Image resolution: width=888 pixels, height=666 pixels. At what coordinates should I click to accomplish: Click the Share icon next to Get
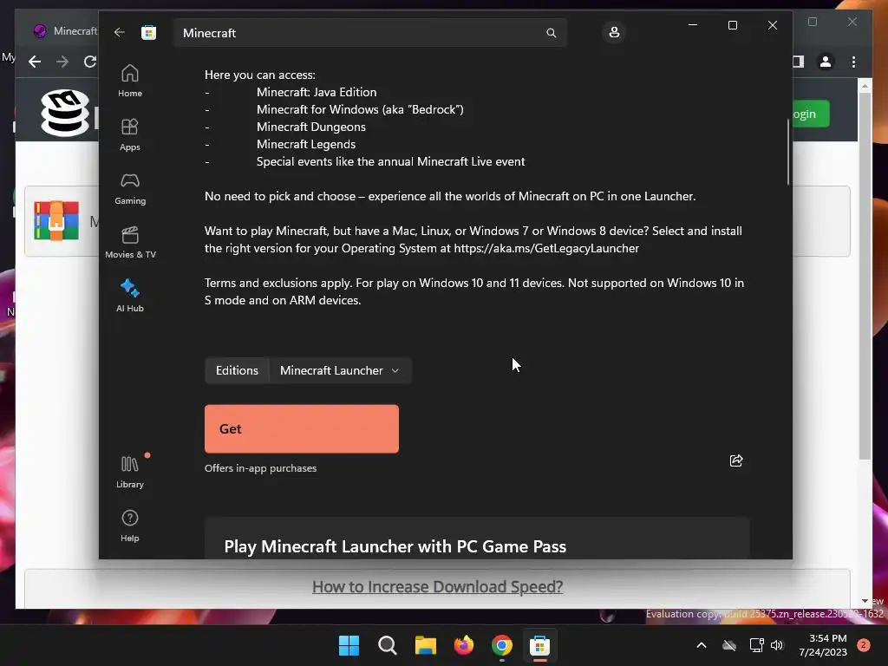click(735, 460)
